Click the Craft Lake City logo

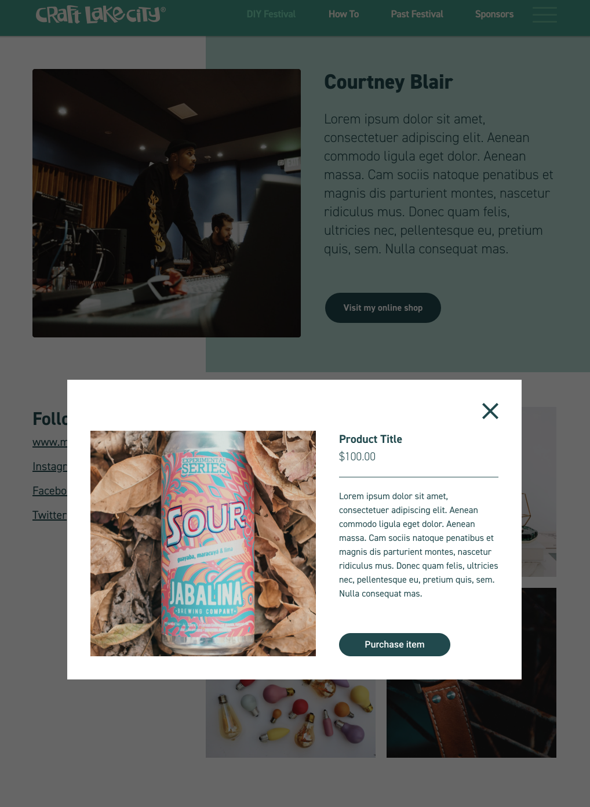[x=101, y=14]
